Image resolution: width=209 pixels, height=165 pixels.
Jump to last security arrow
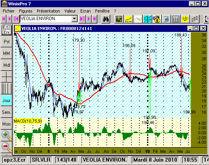coord(95,19)
